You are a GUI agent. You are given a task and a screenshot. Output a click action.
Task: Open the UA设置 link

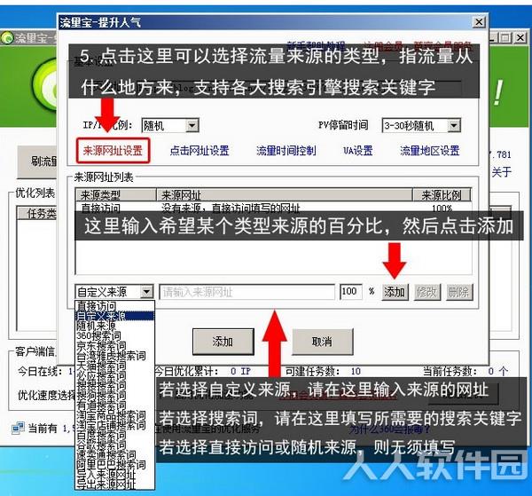[358, 150]
